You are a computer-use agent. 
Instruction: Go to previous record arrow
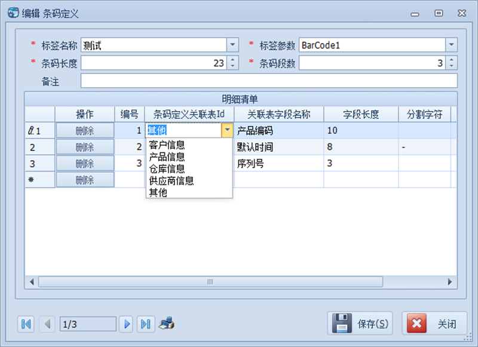click(x=47, y=324)
